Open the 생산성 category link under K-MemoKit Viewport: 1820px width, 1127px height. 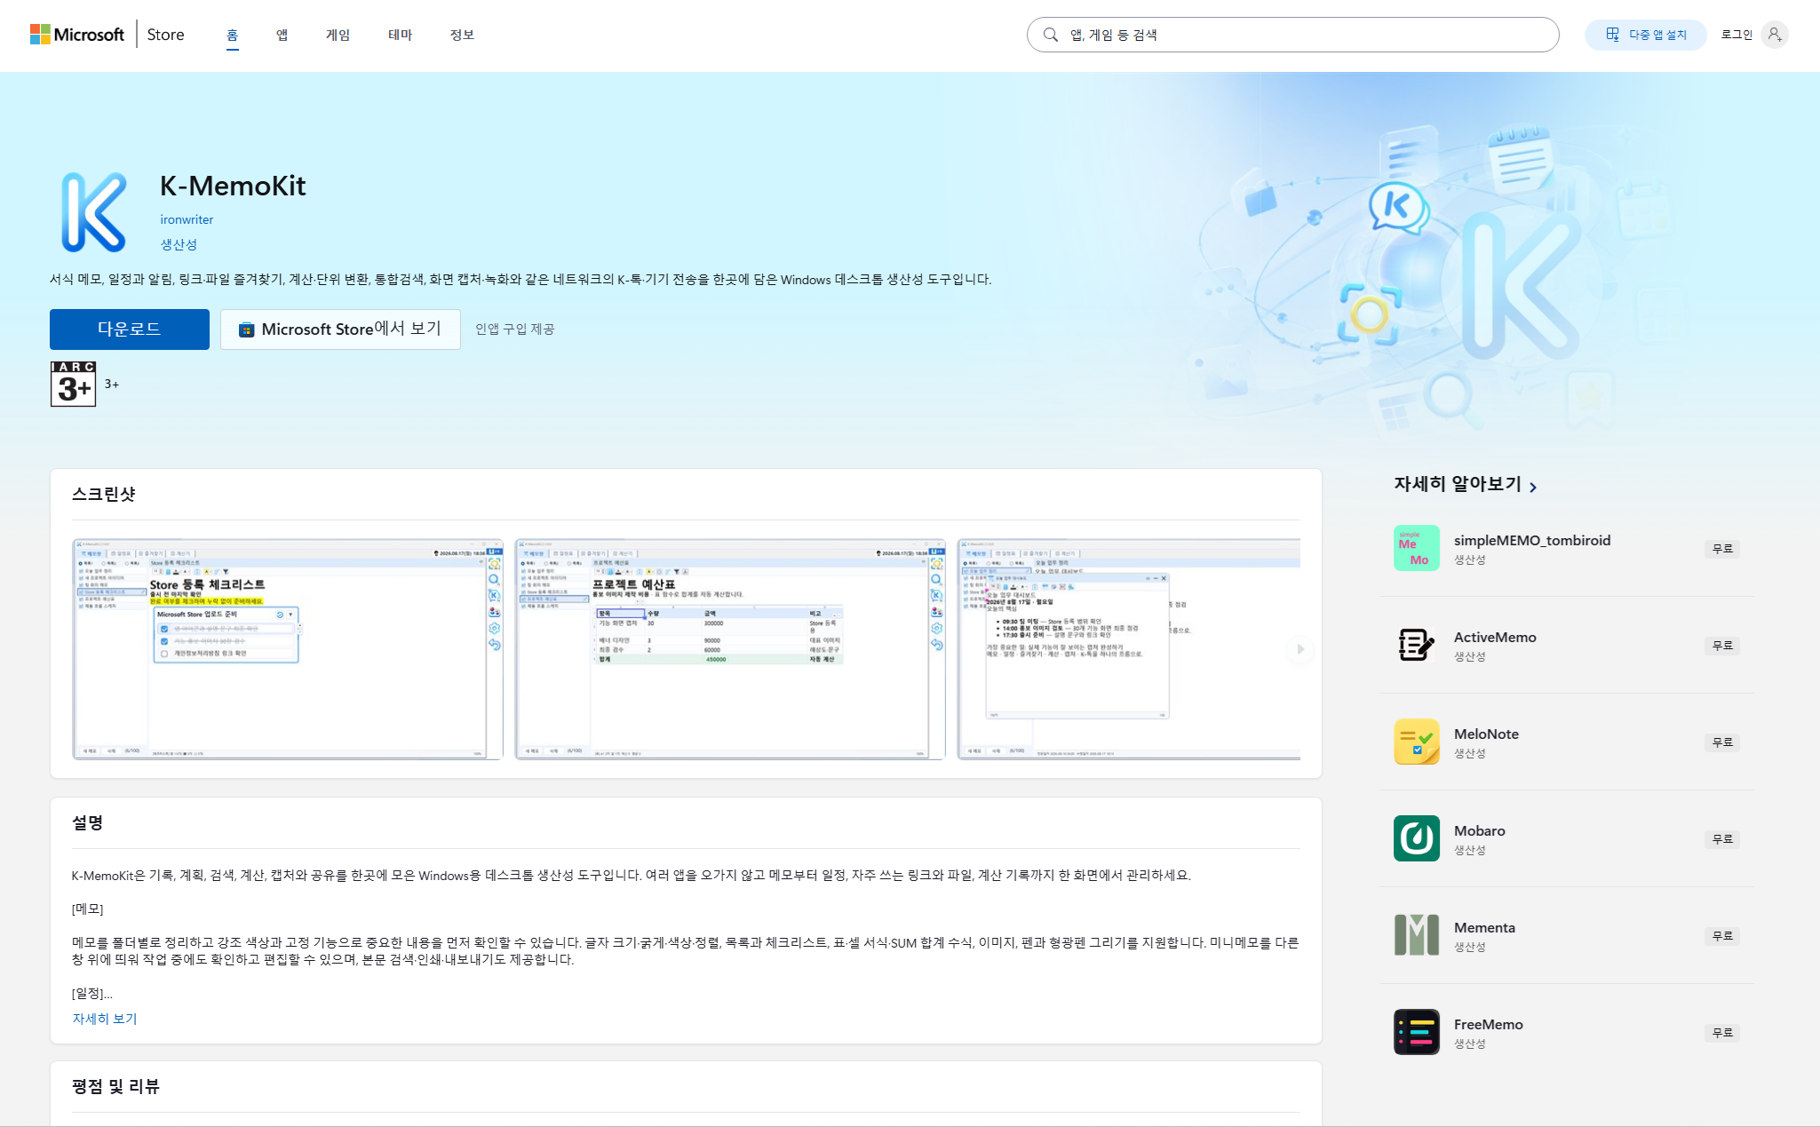[179, 244]
